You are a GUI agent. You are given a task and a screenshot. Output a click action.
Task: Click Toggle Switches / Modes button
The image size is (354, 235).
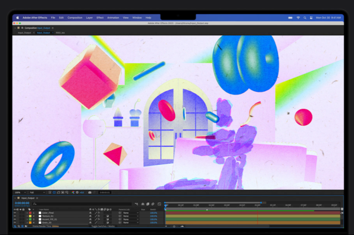click(103, 226)
